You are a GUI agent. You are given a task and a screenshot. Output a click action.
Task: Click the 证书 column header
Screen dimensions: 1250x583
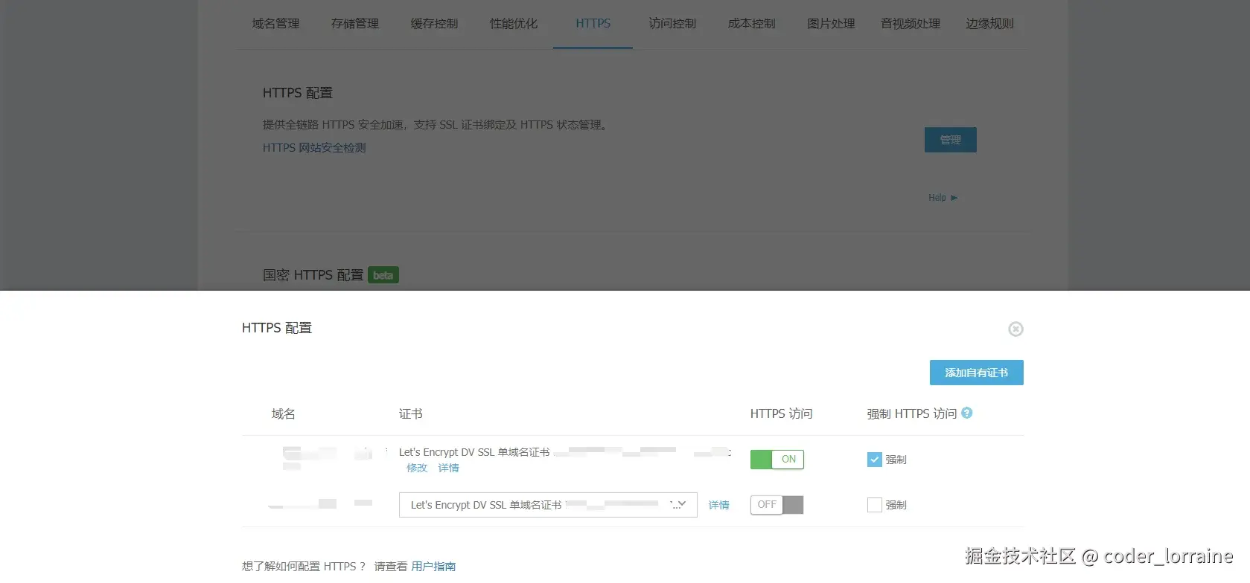(x=410, y=414)
